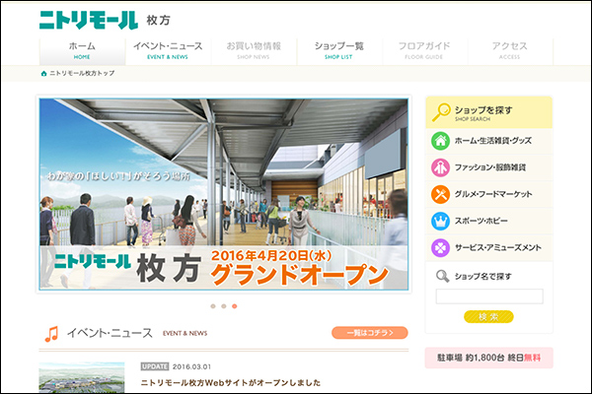The image size is (592, 394).
Task: Click the ショップ名で探す search input field
Action: click(x=488, y=295)
